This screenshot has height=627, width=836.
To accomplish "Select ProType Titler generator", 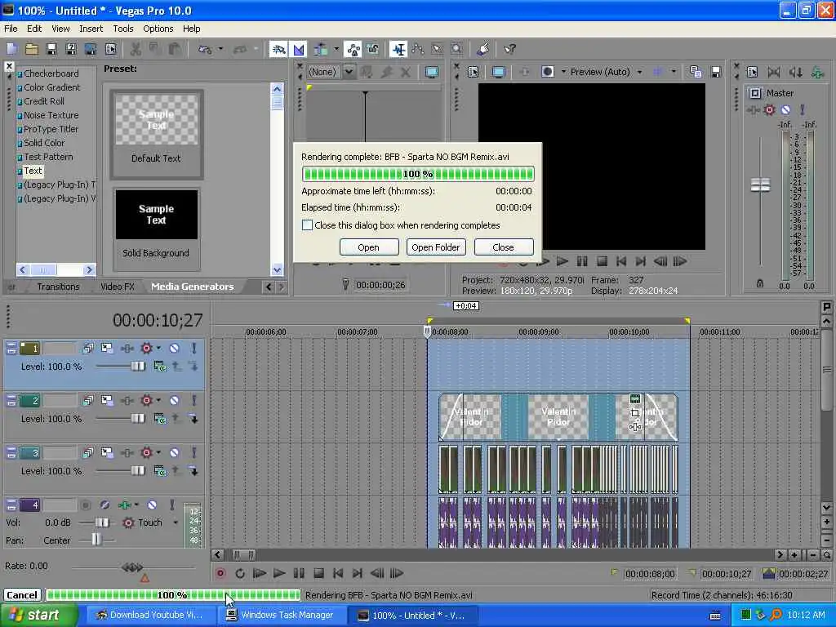I will [51, 129].
